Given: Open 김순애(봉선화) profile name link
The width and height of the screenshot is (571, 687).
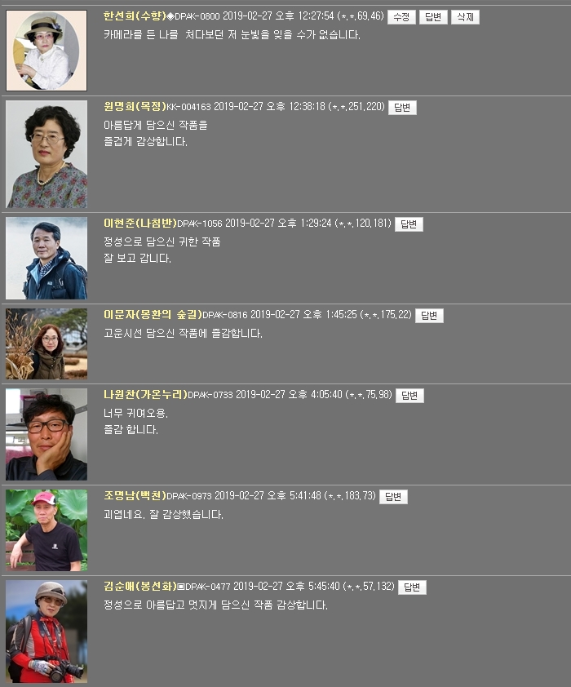Looking at the screenshot, I should [140, 586].
